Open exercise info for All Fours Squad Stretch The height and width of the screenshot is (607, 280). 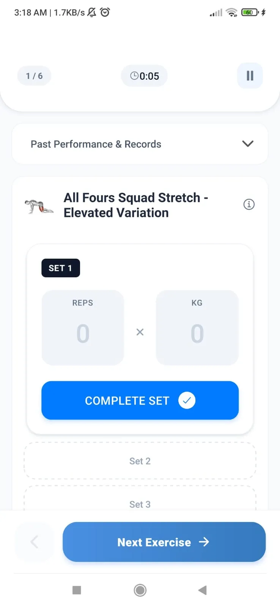tap(249, 204)
